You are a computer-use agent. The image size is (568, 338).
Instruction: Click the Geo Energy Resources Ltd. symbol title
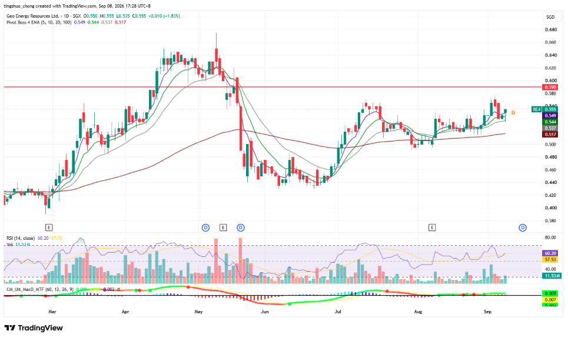[x=32, y=16]
